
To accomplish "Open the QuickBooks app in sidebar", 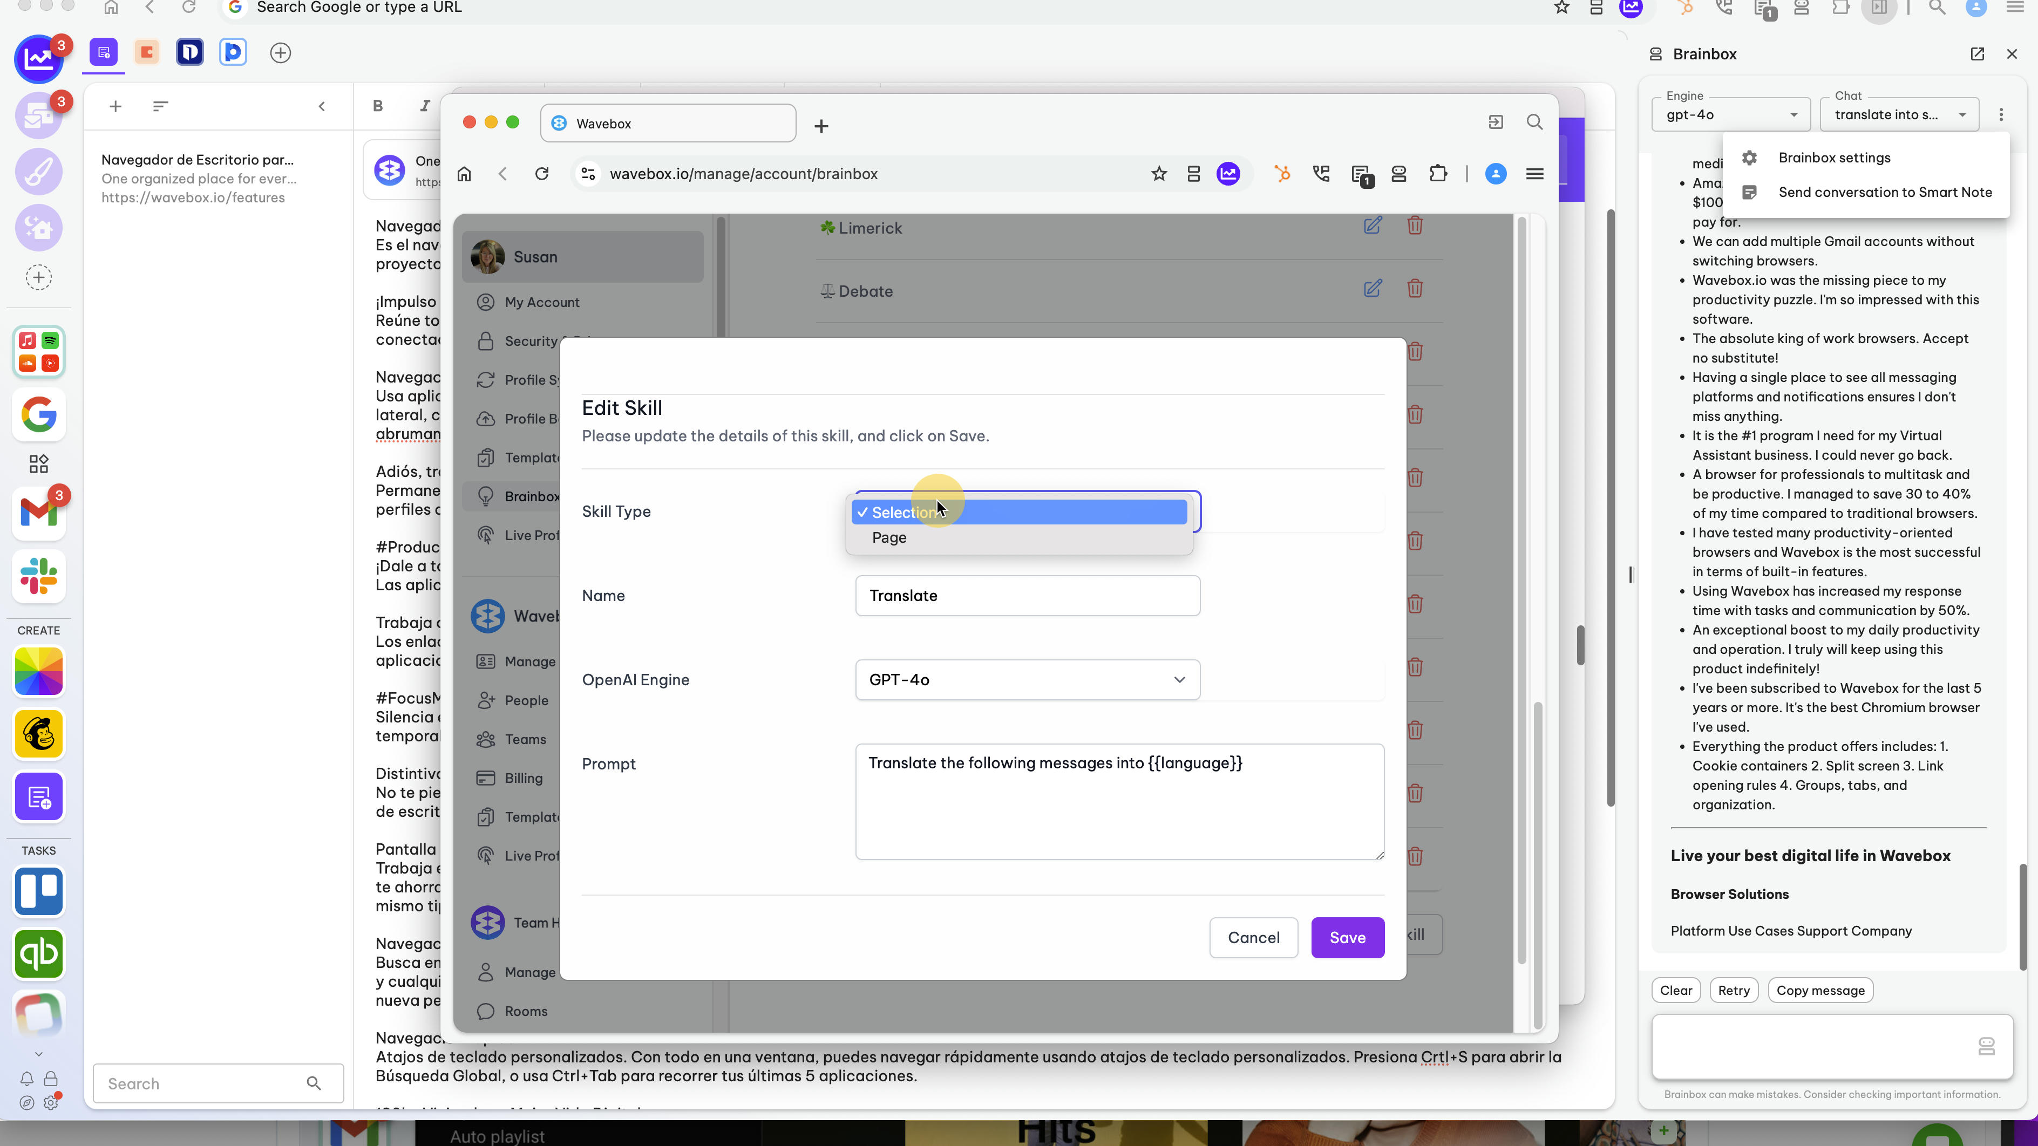I will click(39, 953).
